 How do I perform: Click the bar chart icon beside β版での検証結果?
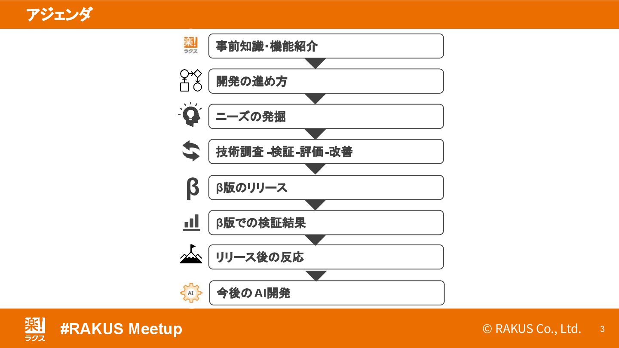[x=191, y=223]
